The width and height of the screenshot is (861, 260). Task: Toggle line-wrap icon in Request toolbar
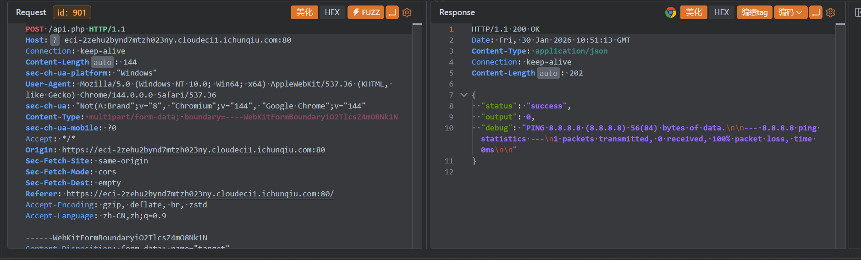(392, 12)
